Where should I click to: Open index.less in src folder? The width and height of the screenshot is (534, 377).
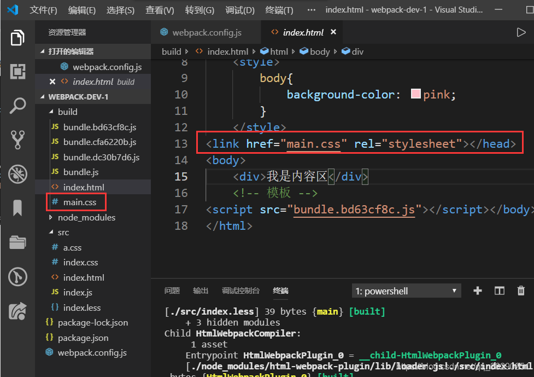(92, 308)
